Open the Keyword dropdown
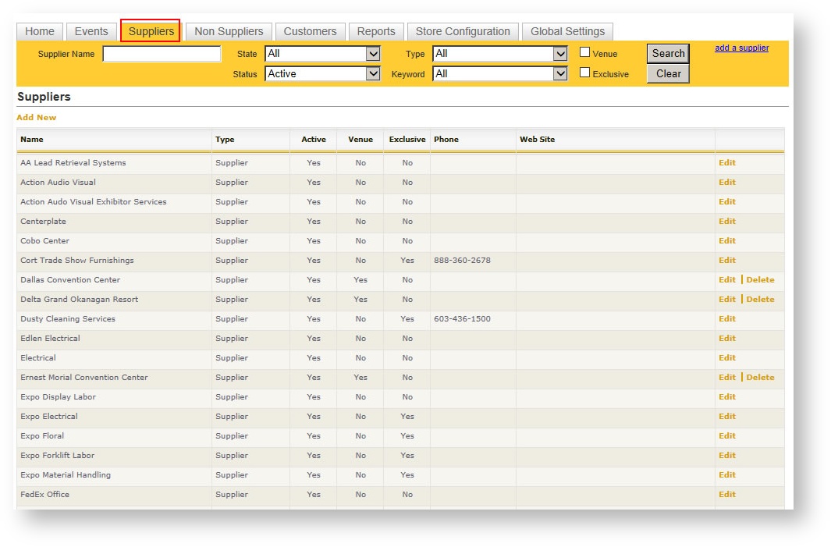 coord(500,74)
